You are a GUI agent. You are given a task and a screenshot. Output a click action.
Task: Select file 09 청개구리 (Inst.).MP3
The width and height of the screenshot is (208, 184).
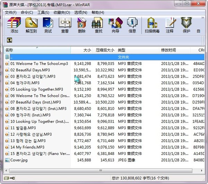click(31, 115)
